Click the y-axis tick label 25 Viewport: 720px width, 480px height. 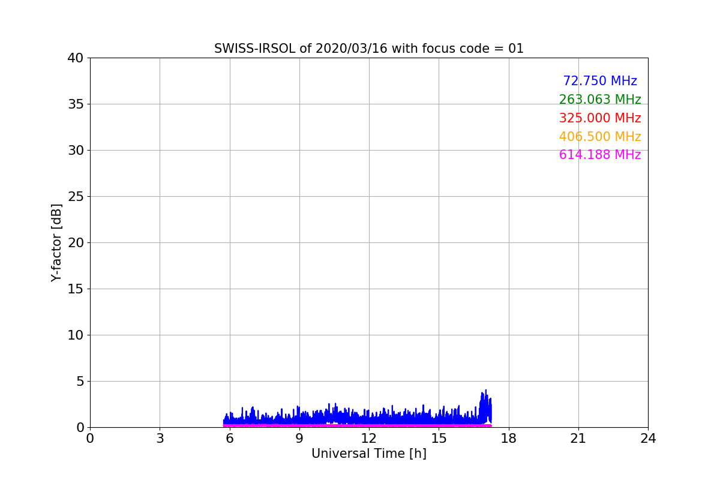click(75, 197)
